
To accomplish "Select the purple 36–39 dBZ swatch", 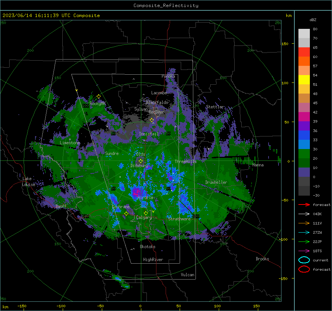I will click(x=304, y=126).
